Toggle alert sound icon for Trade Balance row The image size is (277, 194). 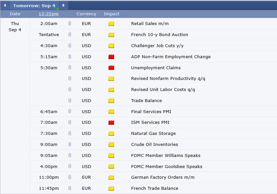click(x=70, y=100)
